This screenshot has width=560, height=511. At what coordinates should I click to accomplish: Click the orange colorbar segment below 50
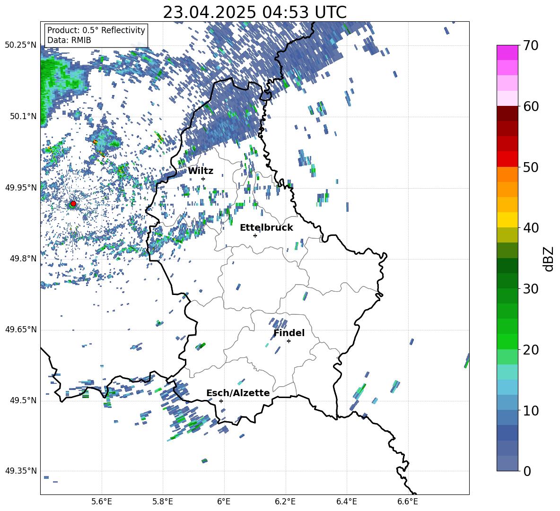tap(507, 174)
